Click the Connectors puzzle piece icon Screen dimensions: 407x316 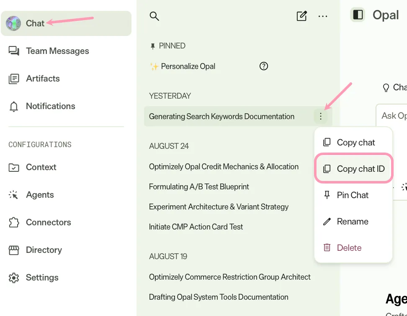(x=14, y=222)
